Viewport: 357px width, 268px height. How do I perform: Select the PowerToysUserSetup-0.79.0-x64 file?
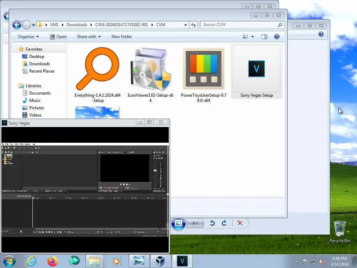(x=204, y=74)
